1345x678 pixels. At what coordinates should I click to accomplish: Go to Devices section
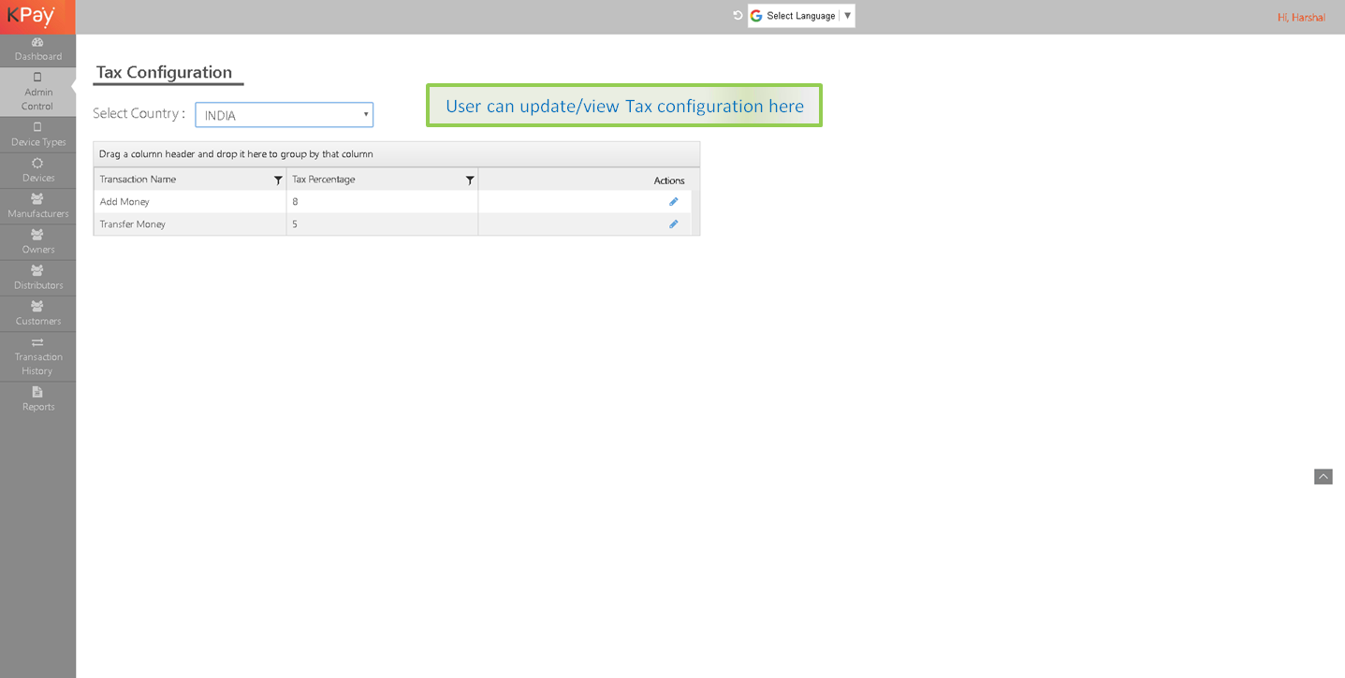click(x=37, y=170)
